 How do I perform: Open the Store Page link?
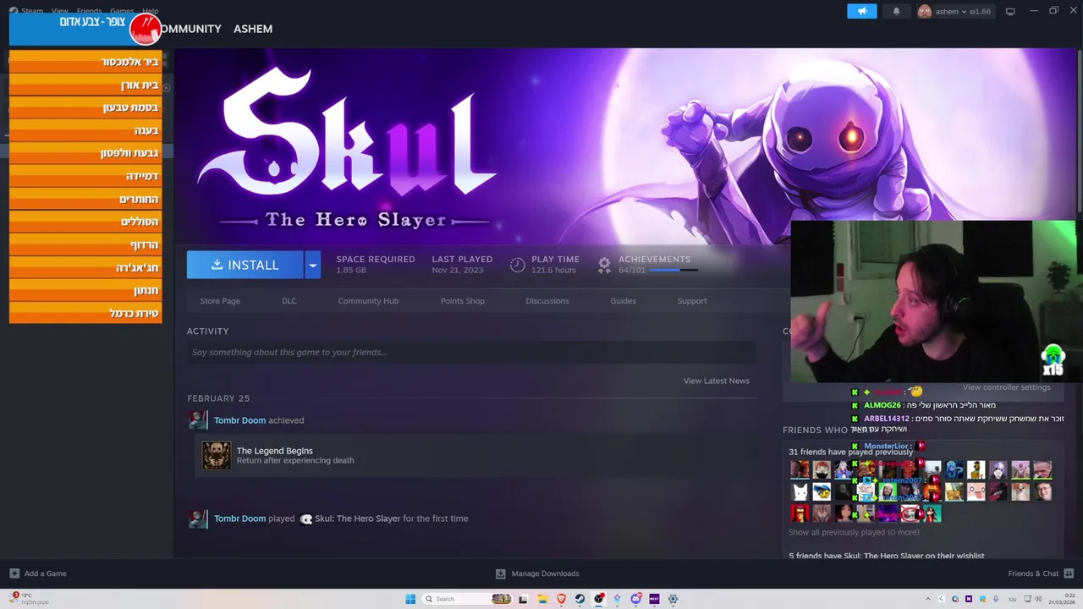tap(220, 301)
